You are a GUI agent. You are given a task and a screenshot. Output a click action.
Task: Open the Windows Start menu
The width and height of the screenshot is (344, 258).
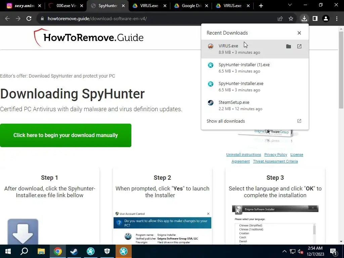coord(8,251)
